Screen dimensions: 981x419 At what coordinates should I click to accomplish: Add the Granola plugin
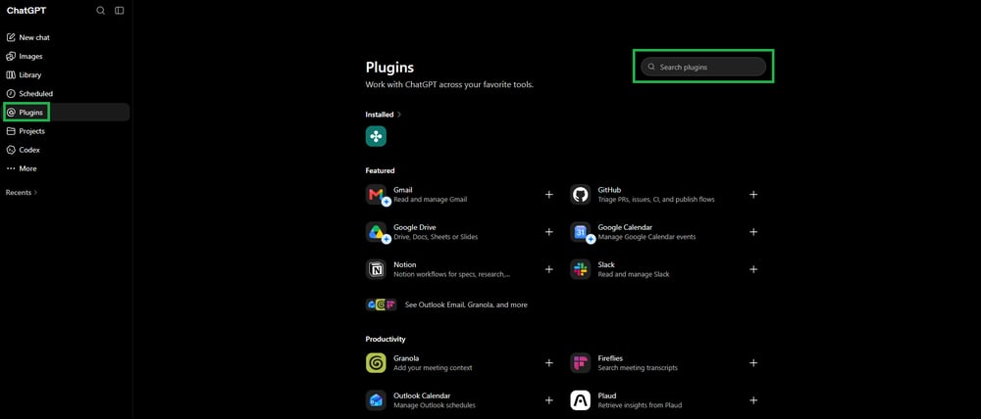548,363
